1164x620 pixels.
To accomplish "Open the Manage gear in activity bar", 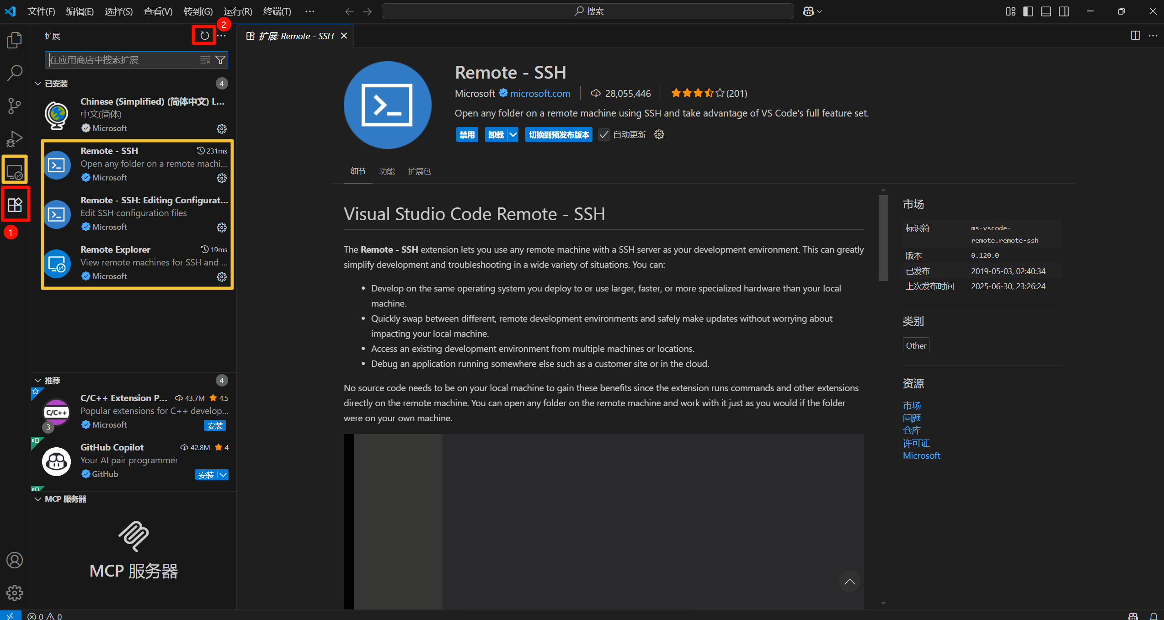I will coord(15,593).
